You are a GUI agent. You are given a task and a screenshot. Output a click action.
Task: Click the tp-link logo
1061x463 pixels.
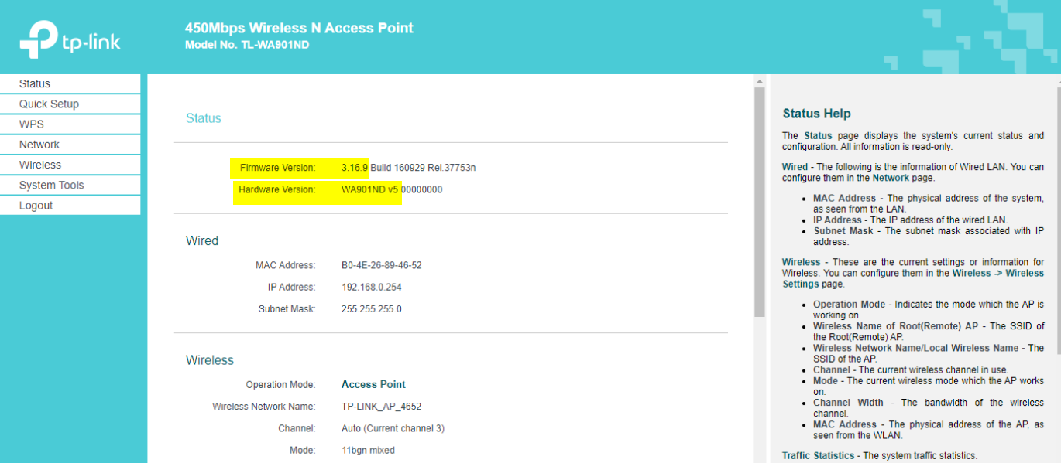(70, 39)
